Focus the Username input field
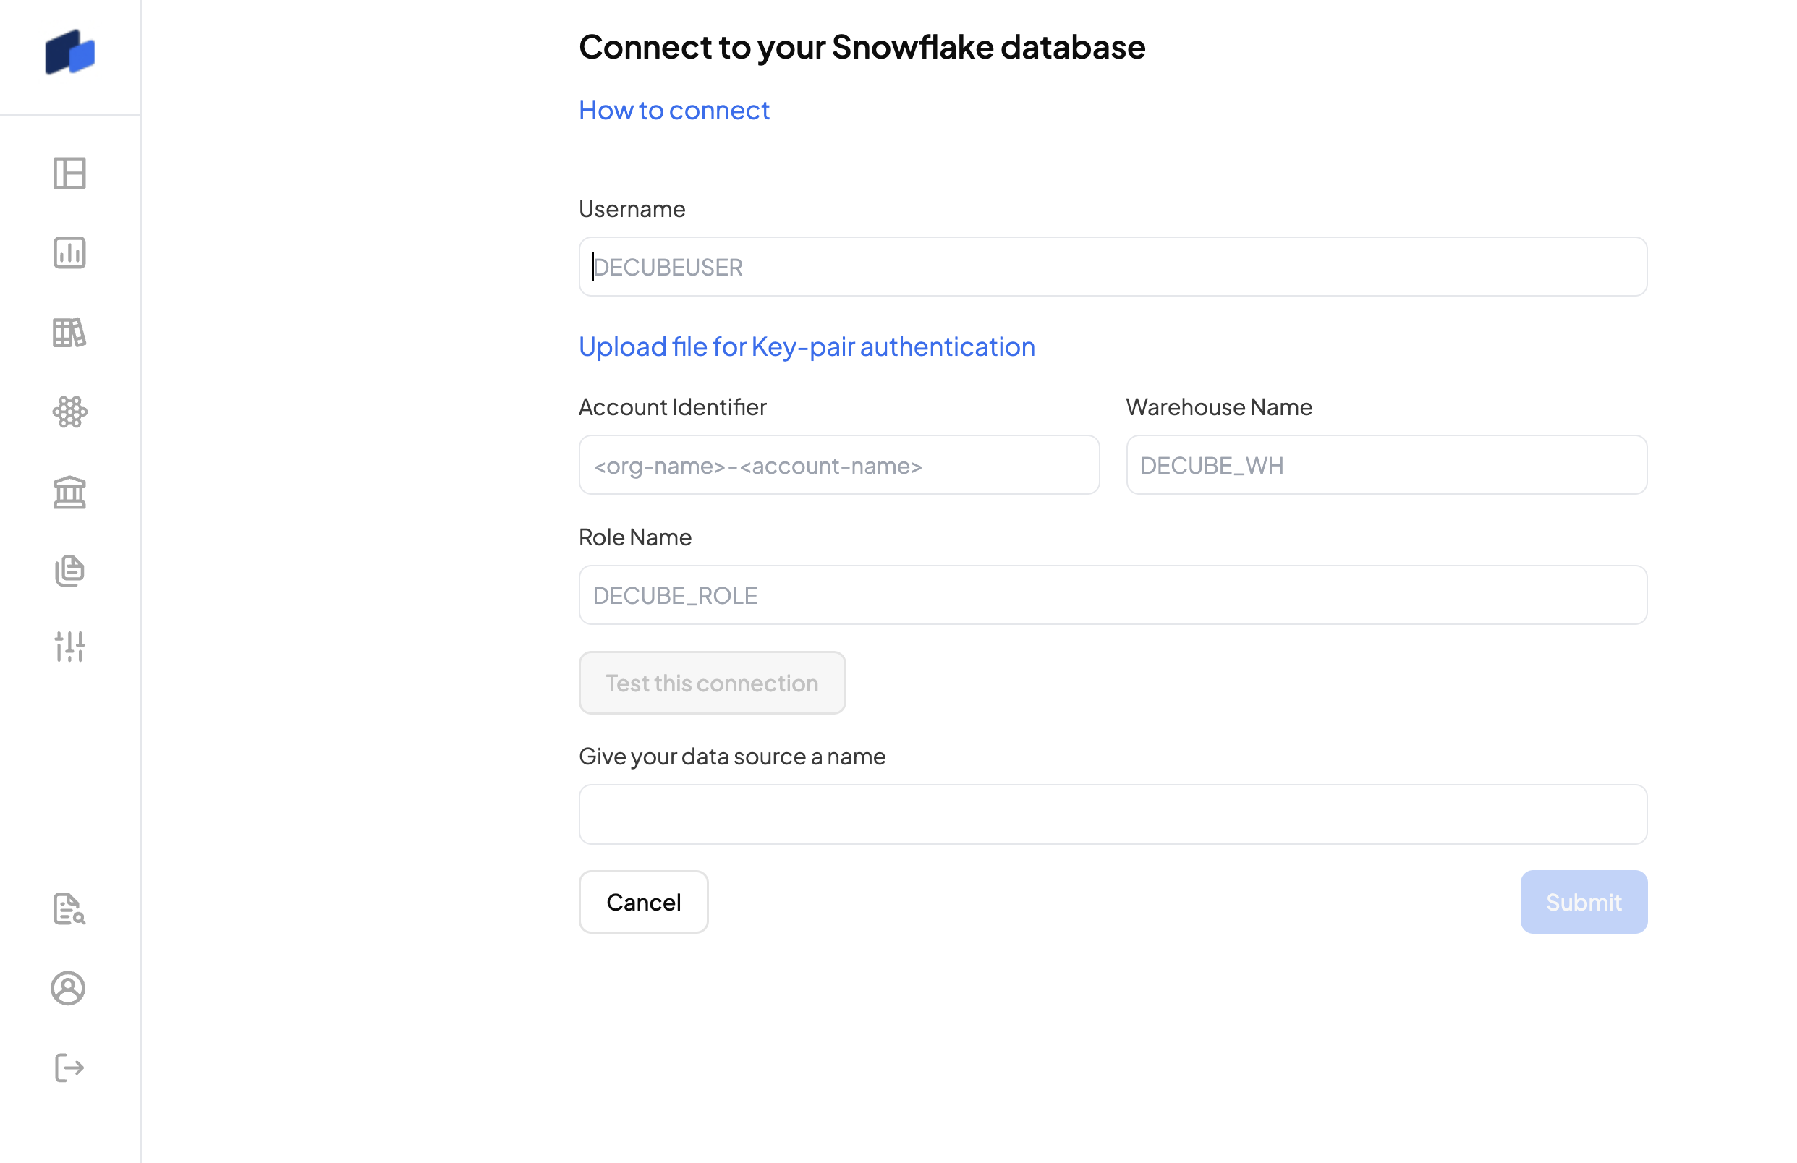The width and height of the screenshot is (1797, 1163). tap(1112, 267)
